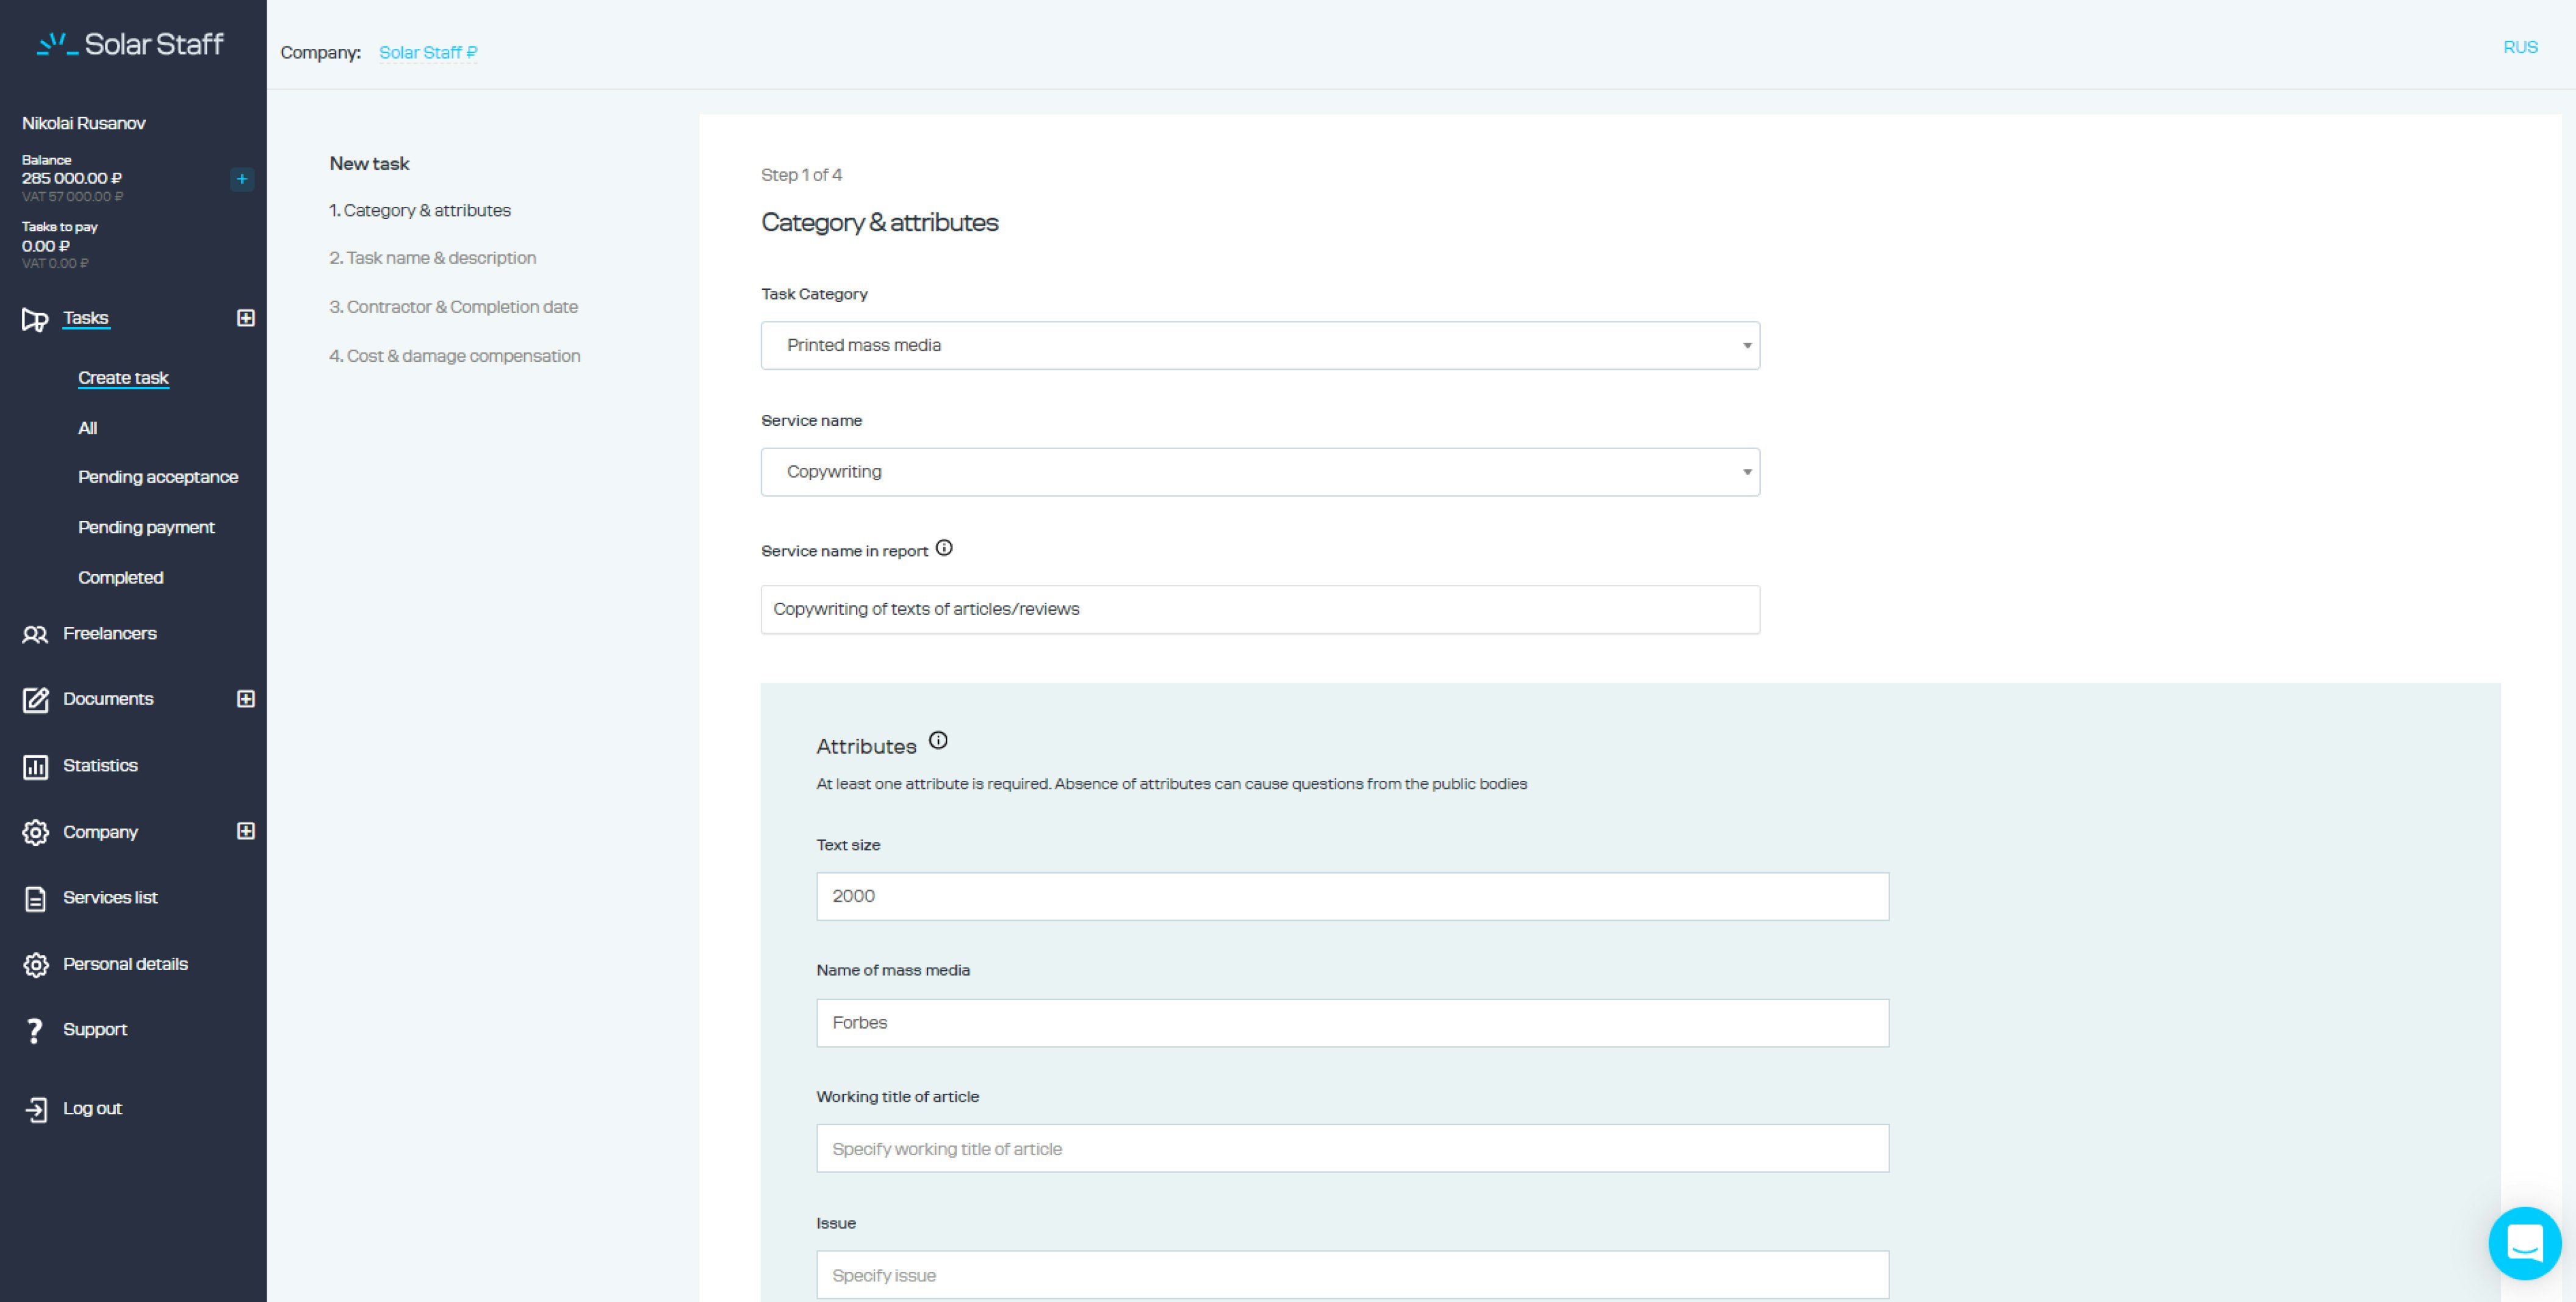
Task: Click the Working title of article field
Action: 1352,1148
